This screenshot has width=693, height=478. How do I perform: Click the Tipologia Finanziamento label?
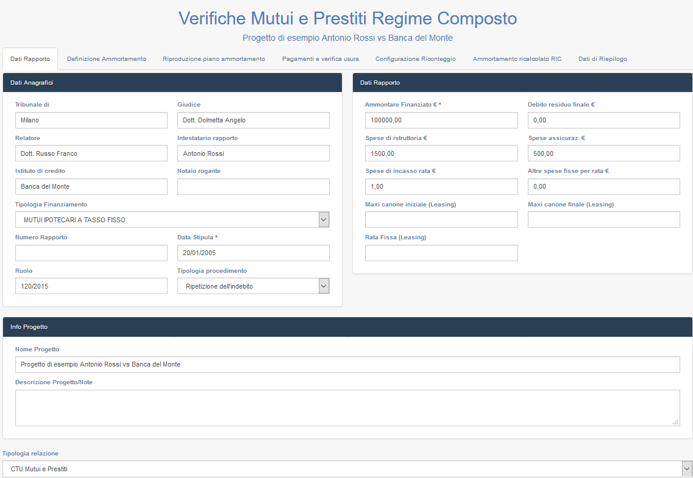click(x=51, y=205)
